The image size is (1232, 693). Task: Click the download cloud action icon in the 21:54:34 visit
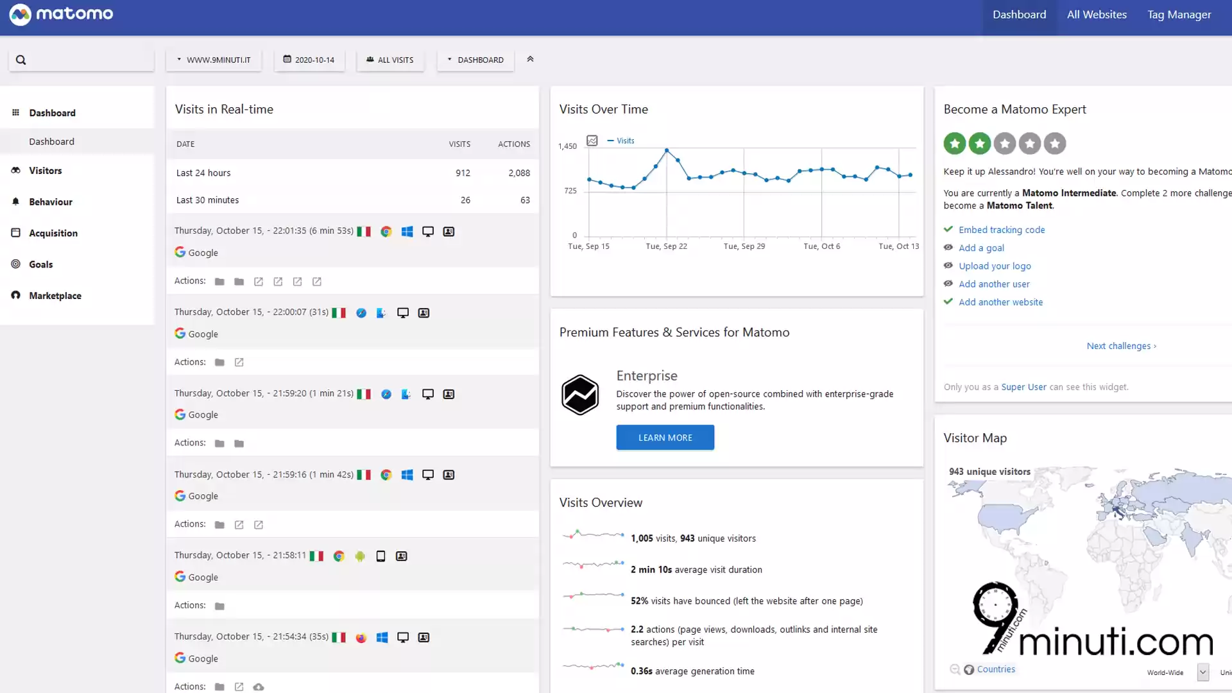click(x=259, y=687)
